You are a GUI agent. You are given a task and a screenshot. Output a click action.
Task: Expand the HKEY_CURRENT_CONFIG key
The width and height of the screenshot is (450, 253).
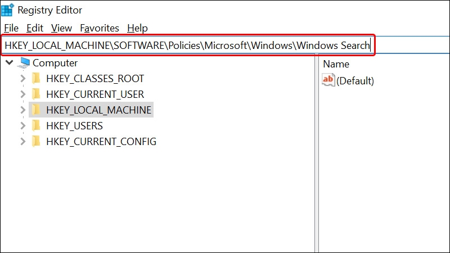[x=23, y=142]
